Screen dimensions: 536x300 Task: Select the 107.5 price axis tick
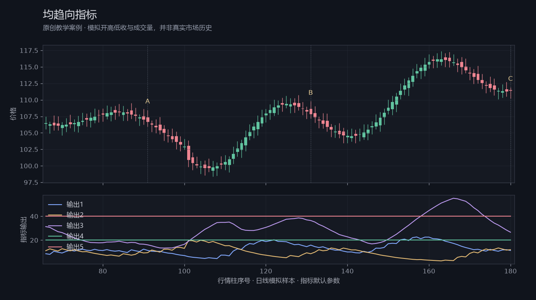point(29,117)
